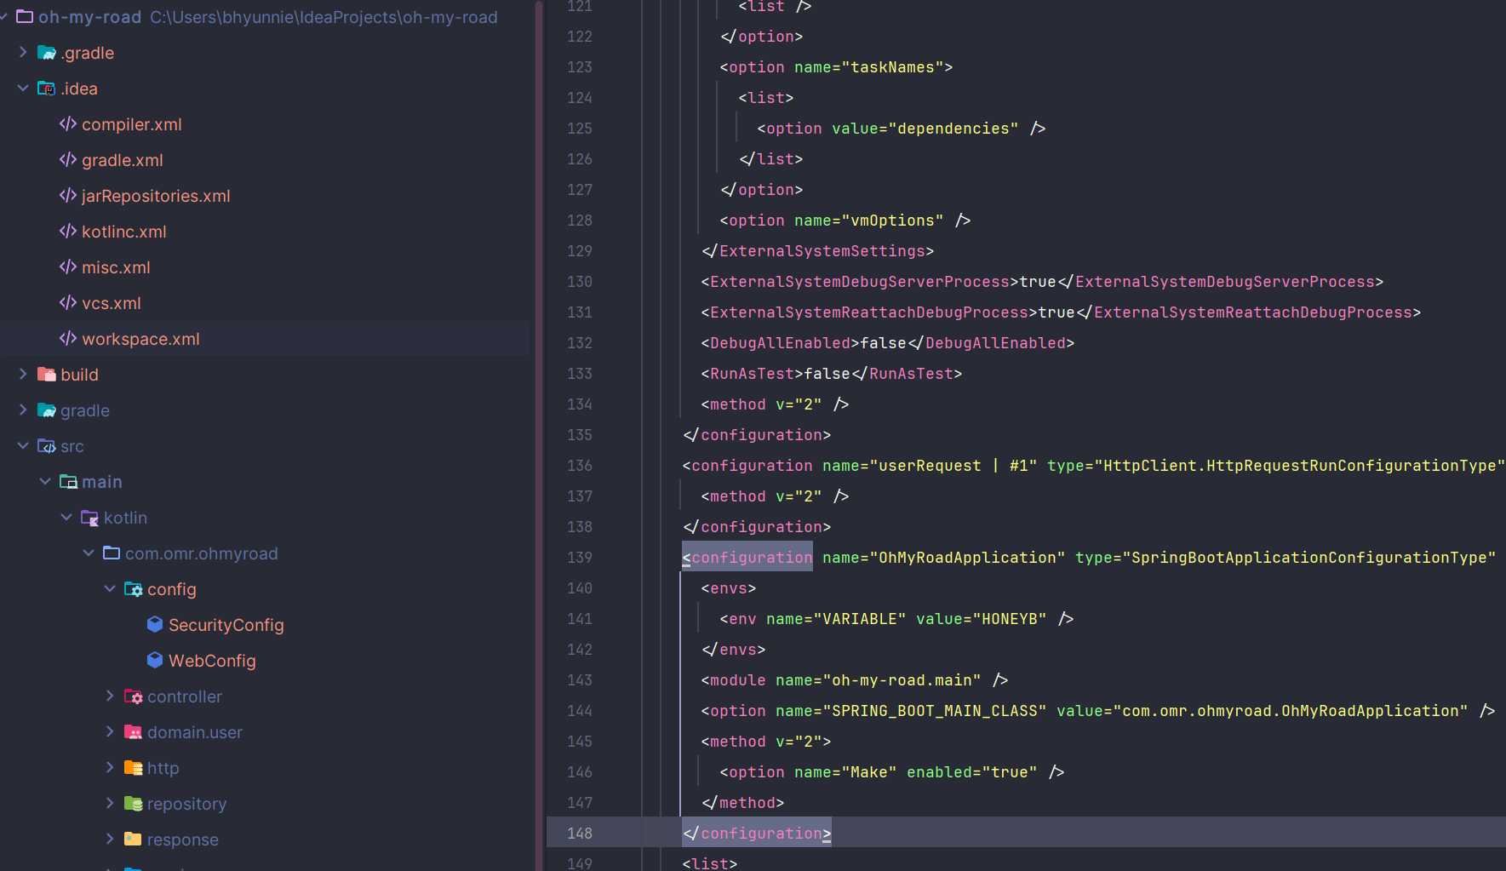
Task: Collapse the .idea folder
Action: [x=23, y=89]
